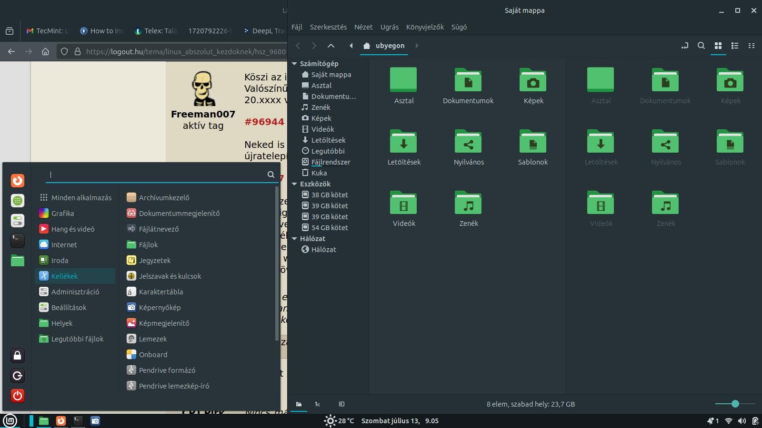Viewport: 762px width, 428px height.
Task: Open the Fájl menu
Action: pyautogui.click(x=297, y=27)
